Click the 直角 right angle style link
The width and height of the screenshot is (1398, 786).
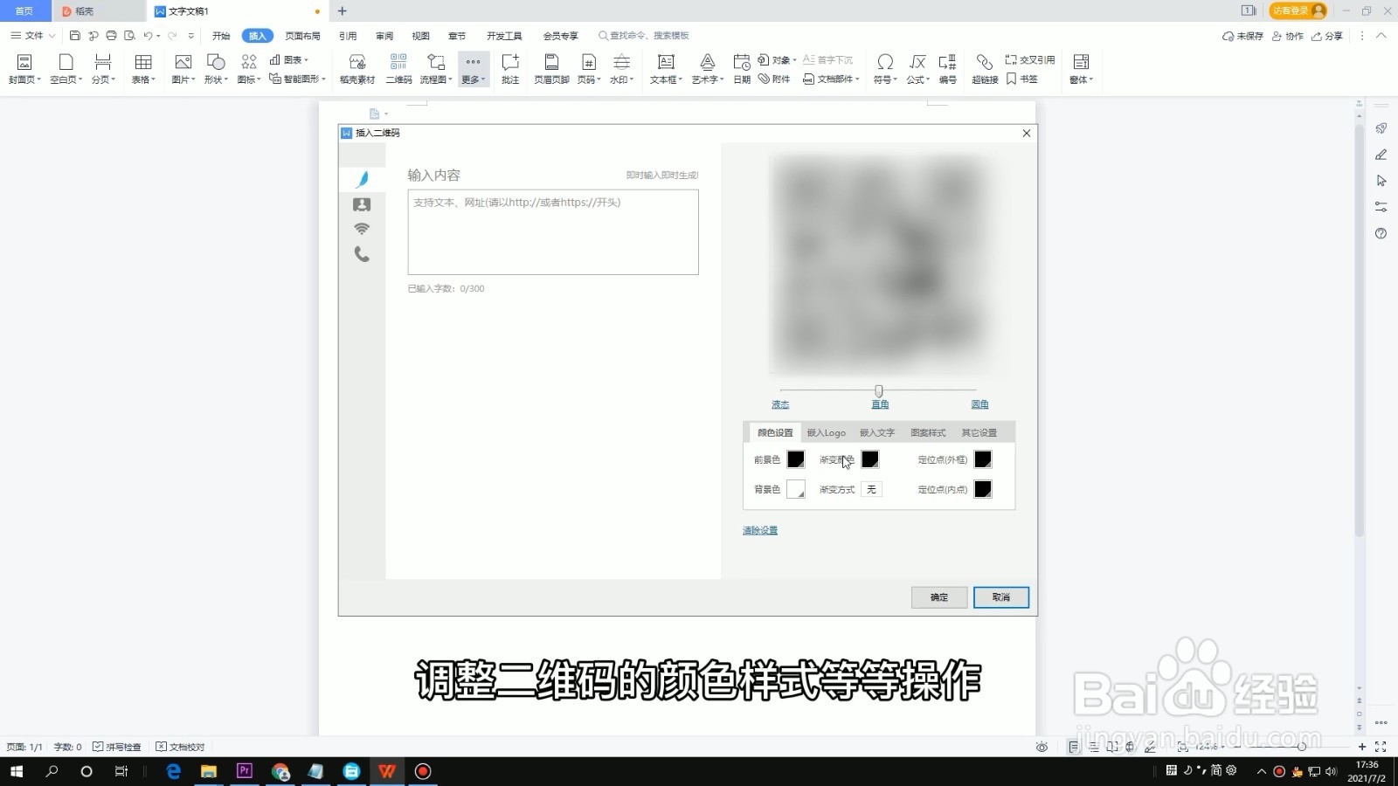880,404
